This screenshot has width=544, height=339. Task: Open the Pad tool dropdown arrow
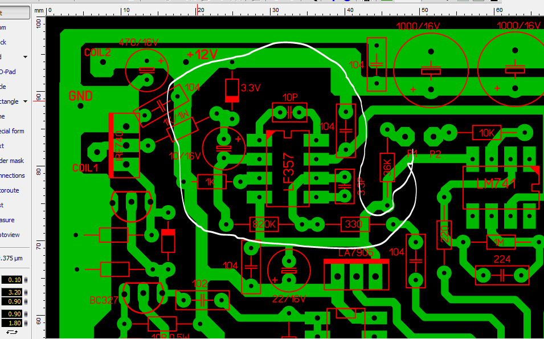25,57
